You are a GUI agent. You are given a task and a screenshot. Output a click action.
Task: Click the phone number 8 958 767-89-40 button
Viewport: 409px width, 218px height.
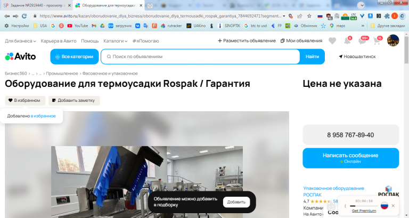click(350, 135)
